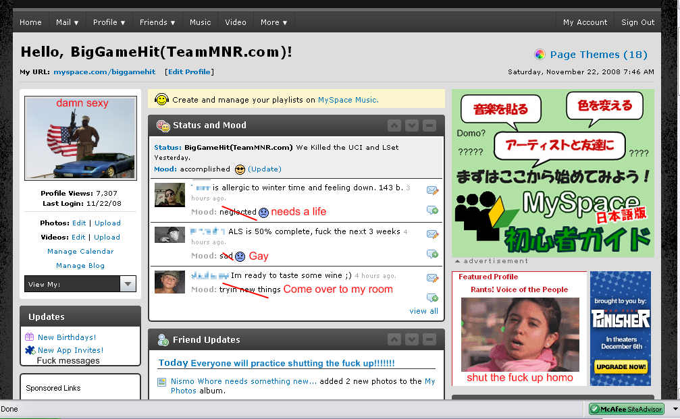The image size is (680, 419).
Task: Click the accomplished mood emoticon
Action: (240, 169)
